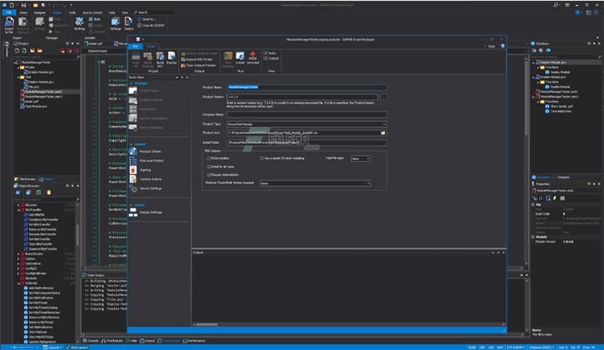This screenshot has height=350, width=604.
Task: Switch to Snippets tab on right panel
Action: tap(563, 177)
